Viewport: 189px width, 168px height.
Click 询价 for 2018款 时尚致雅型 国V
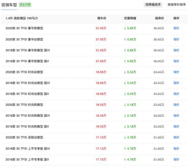176,126
